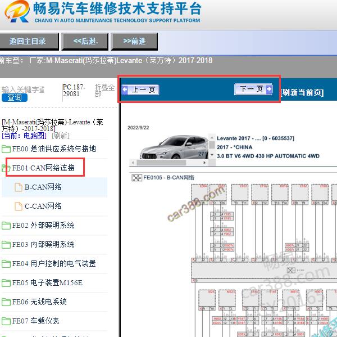Expand the FE07 车载仪表 folder
The height and width of the screenshot is (337, 337).
tap(36, 321)
